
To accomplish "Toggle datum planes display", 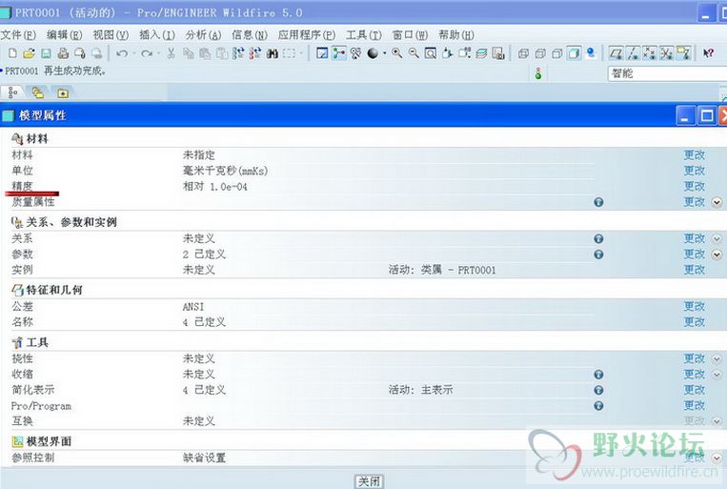I will [616, 53].
